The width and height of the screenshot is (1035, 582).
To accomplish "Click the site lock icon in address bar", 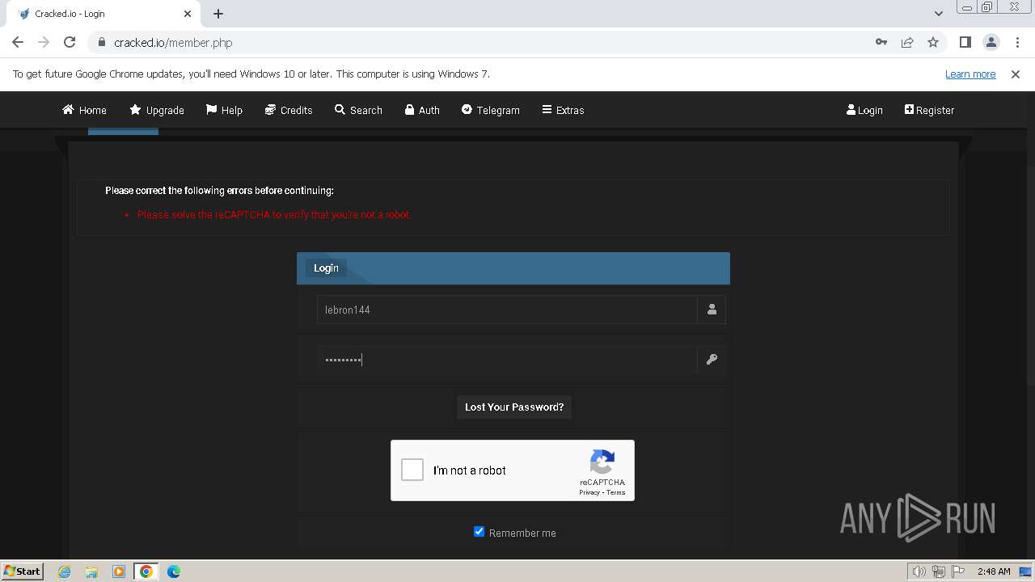I will [x=102, y=42].
